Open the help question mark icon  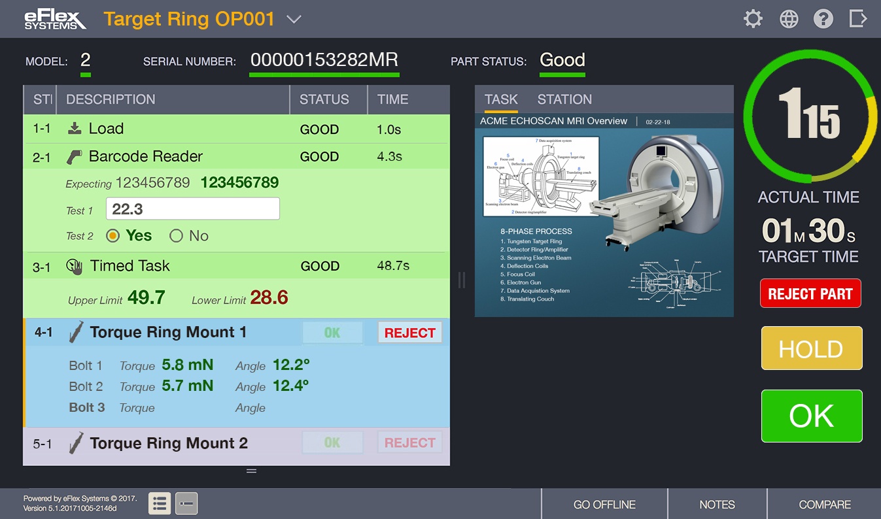(x=823, y=19)
